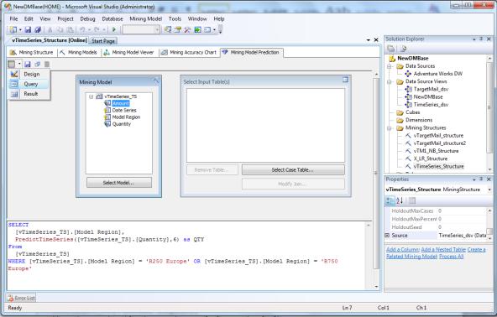Open the view switch dropdown arrow in prediction toolbar
This screenshot has height=317, width=497.
(19, 65)
